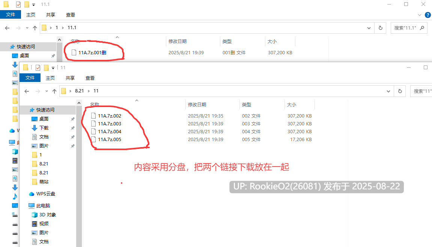Go up one level in the 11 window
Screen dimensions: 432x247
(54, 91)
